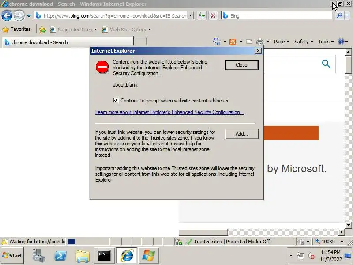The width and height of the screenshot is (353, 265).
Task: Open Windows Explorer folder taskbar icon
Action: (x=83, y=256)
